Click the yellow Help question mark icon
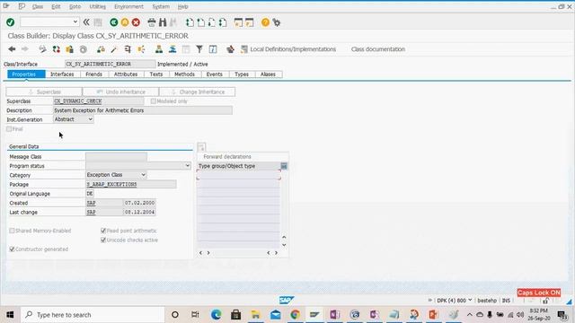575x323 pixels. (x=265, y=22)
